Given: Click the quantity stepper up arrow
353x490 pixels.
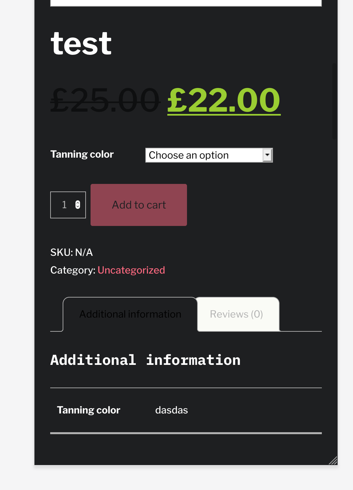Looking at the screenshot, I should 77,203.
